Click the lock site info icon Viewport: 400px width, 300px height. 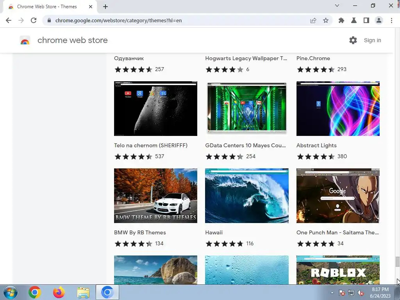point(49,20)
